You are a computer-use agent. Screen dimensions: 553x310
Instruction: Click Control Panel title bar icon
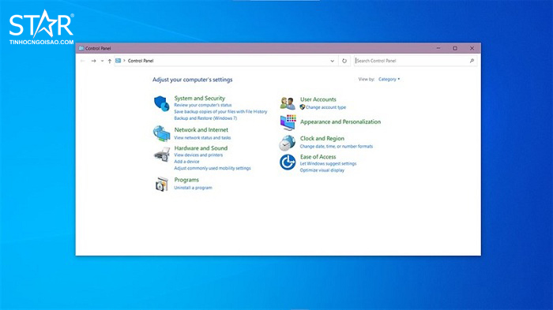point(81,48)
